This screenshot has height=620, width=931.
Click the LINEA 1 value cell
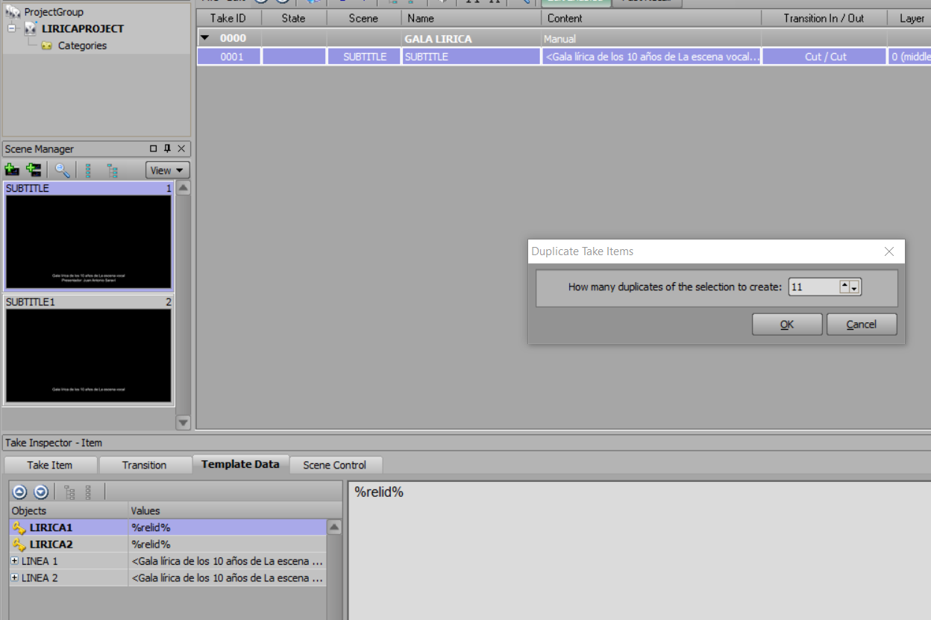228,561
